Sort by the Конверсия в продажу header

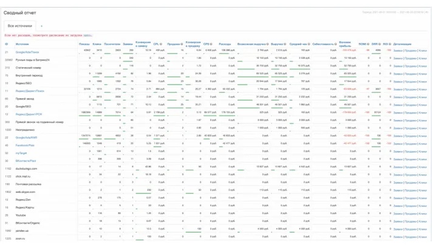[193, 44]
